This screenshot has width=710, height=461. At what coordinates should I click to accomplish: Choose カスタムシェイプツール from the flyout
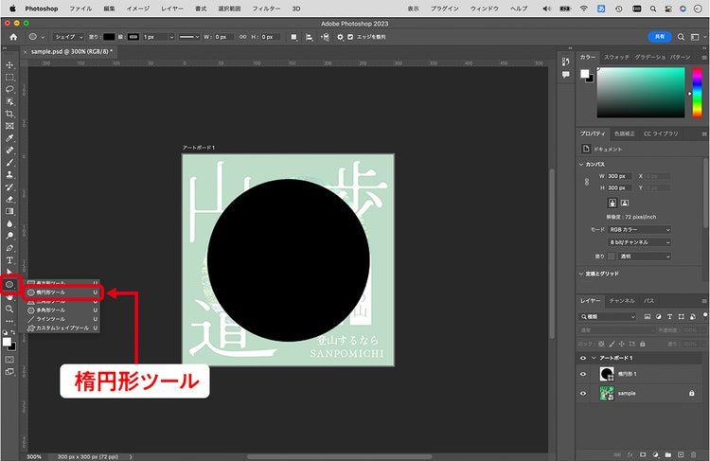tap(62, 328)
